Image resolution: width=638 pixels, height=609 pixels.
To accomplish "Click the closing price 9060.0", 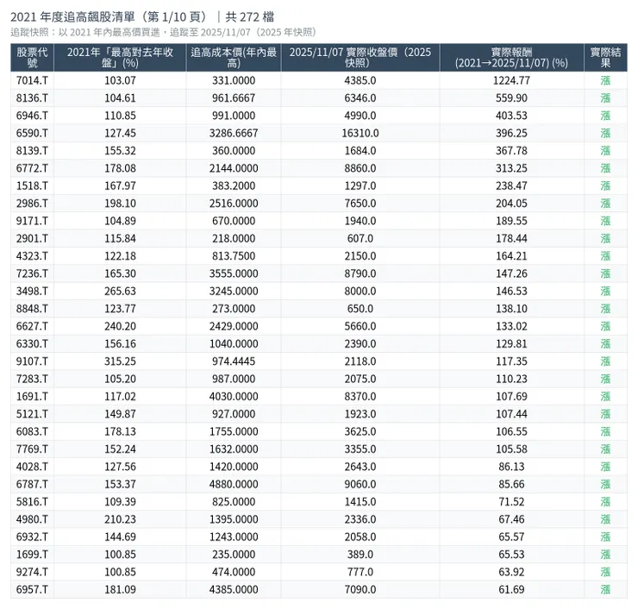I will (360, 484).
